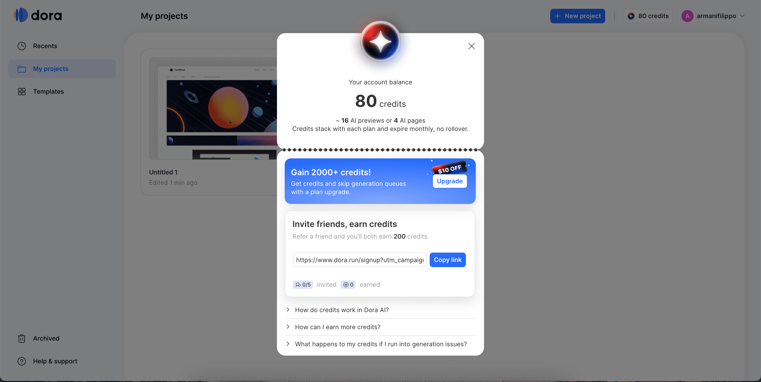The image size is (761, 382).
Task: Click Upgrade plan button
Action: coord(450,181)
